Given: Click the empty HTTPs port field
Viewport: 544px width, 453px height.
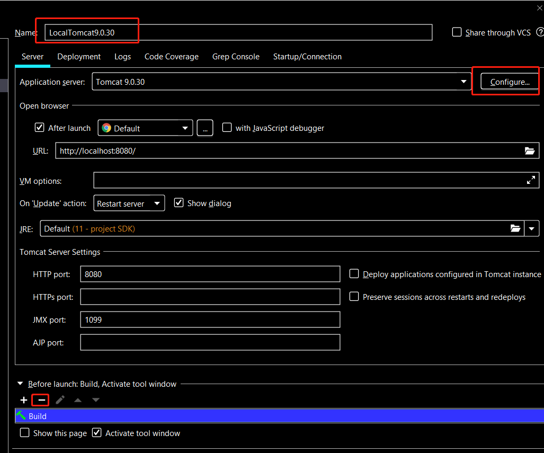Looking at the screenshot, I should pyautogui.click(x=210, y=297).
